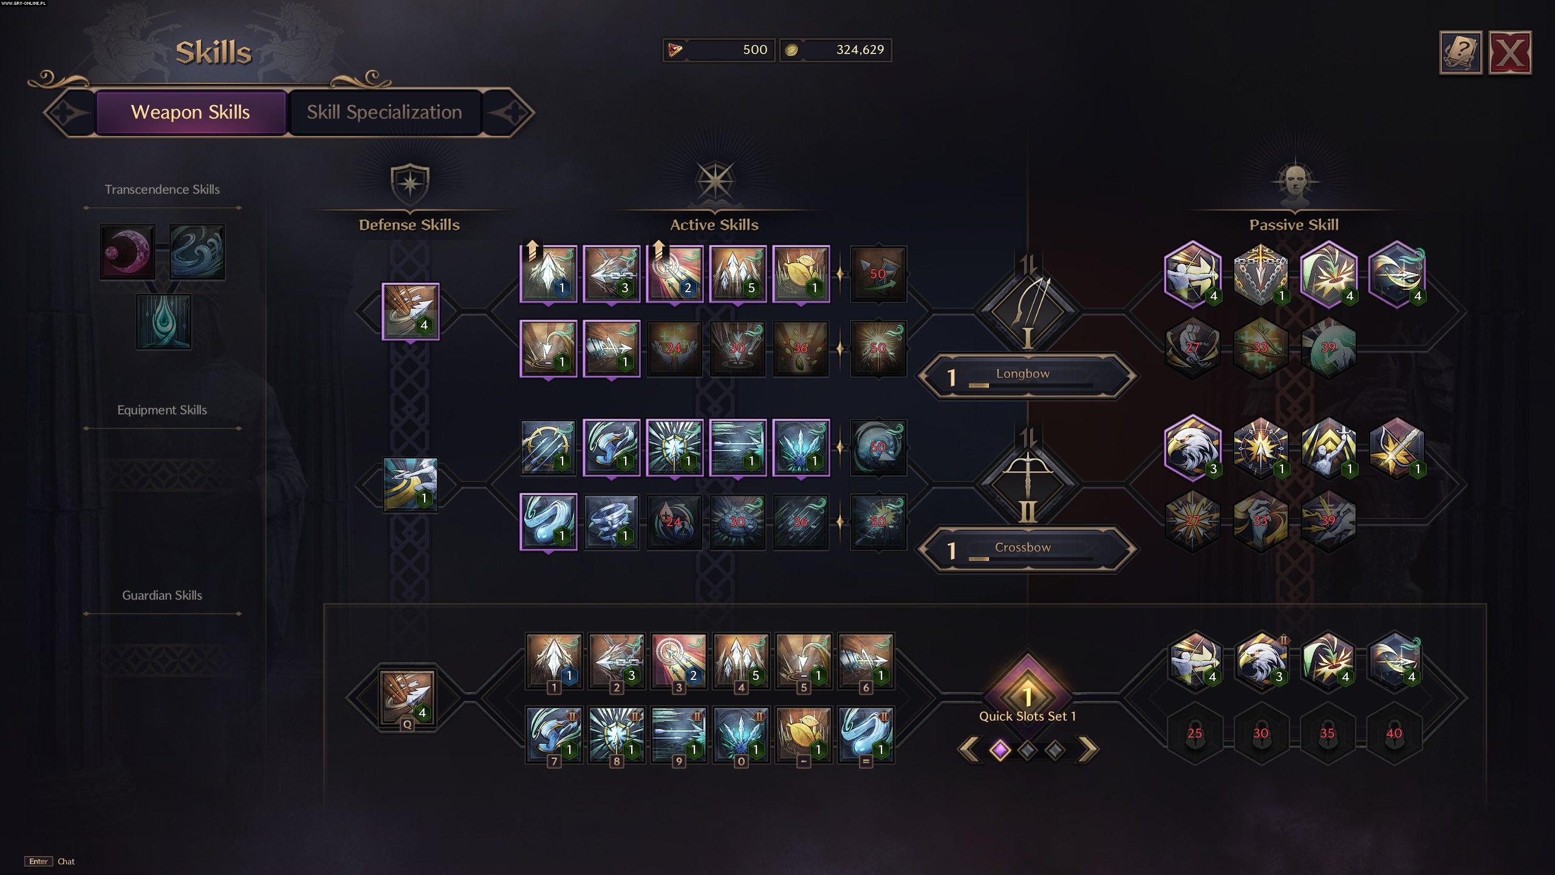Choose the locked level 24 healing hands skill
This screenshot has height=875, width=1555.
[674, 348]
